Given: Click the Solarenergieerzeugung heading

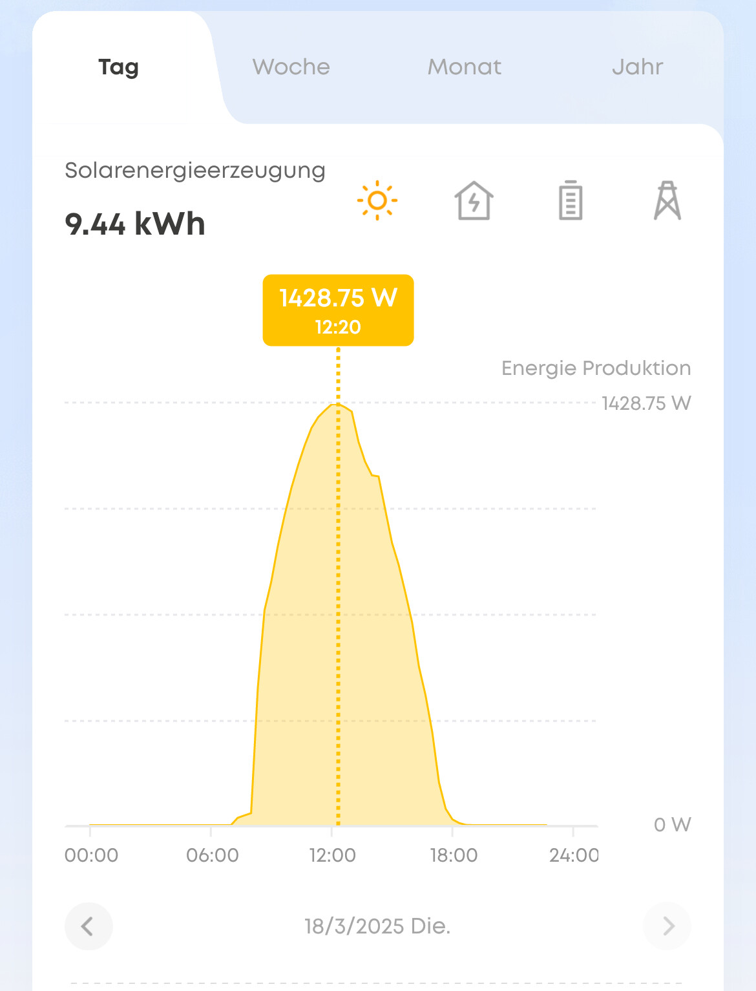Looking at the screenshot, I should click(x=195, y=171).
